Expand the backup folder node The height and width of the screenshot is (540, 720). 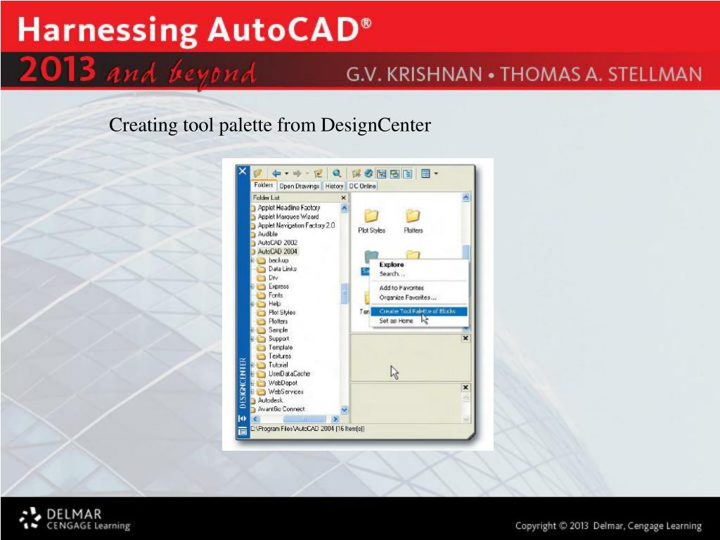tap(252, 260)
